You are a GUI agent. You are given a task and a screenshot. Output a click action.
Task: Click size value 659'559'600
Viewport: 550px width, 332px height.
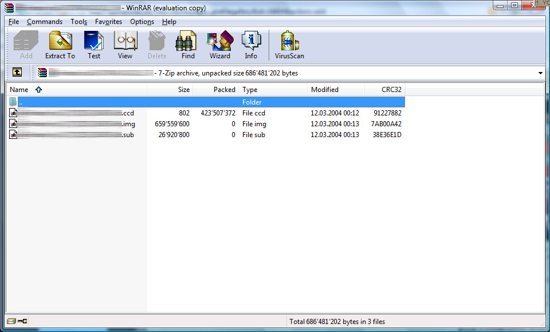point(172,124)
